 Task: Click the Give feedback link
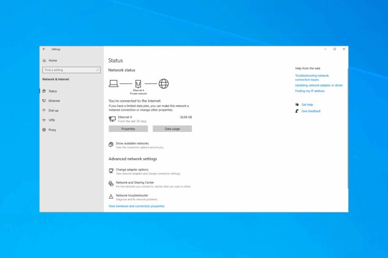[311, 111]
